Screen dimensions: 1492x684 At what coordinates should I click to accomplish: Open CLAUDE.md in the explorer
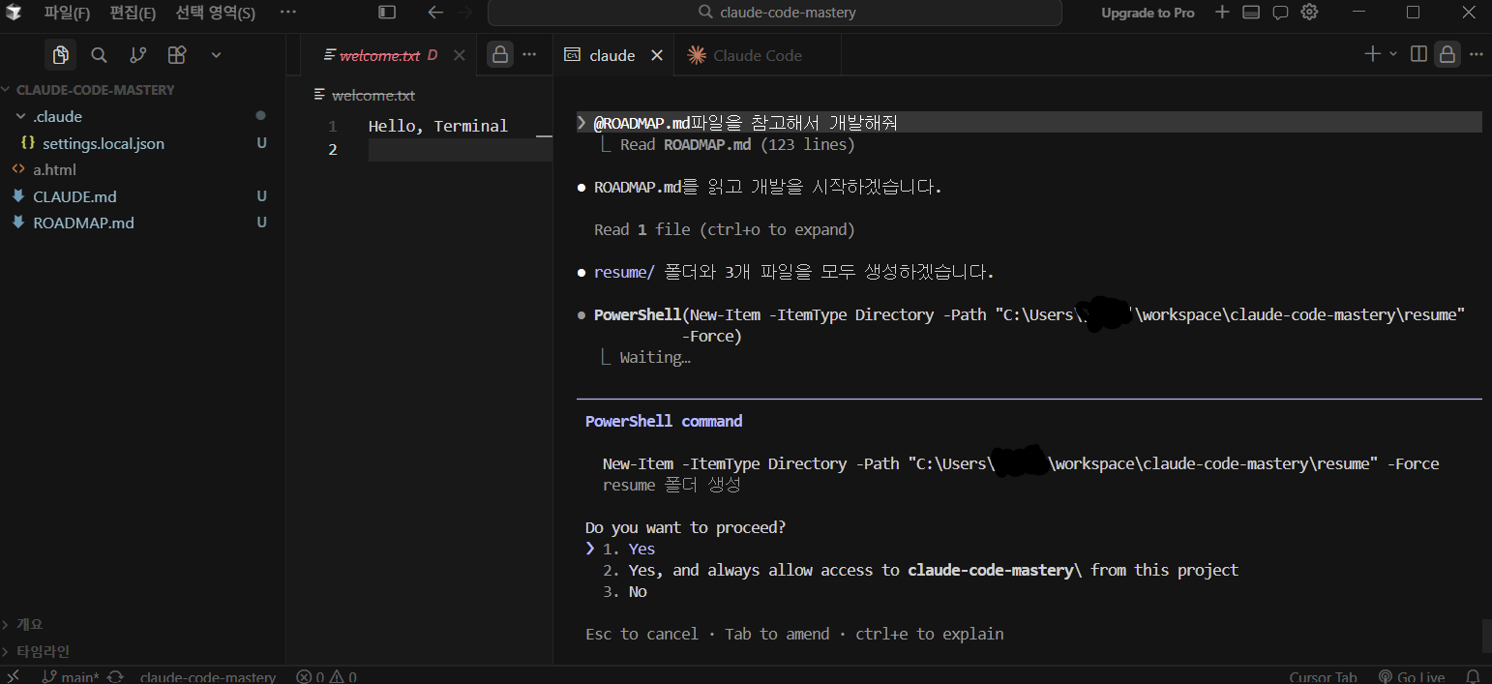[142, 196]
